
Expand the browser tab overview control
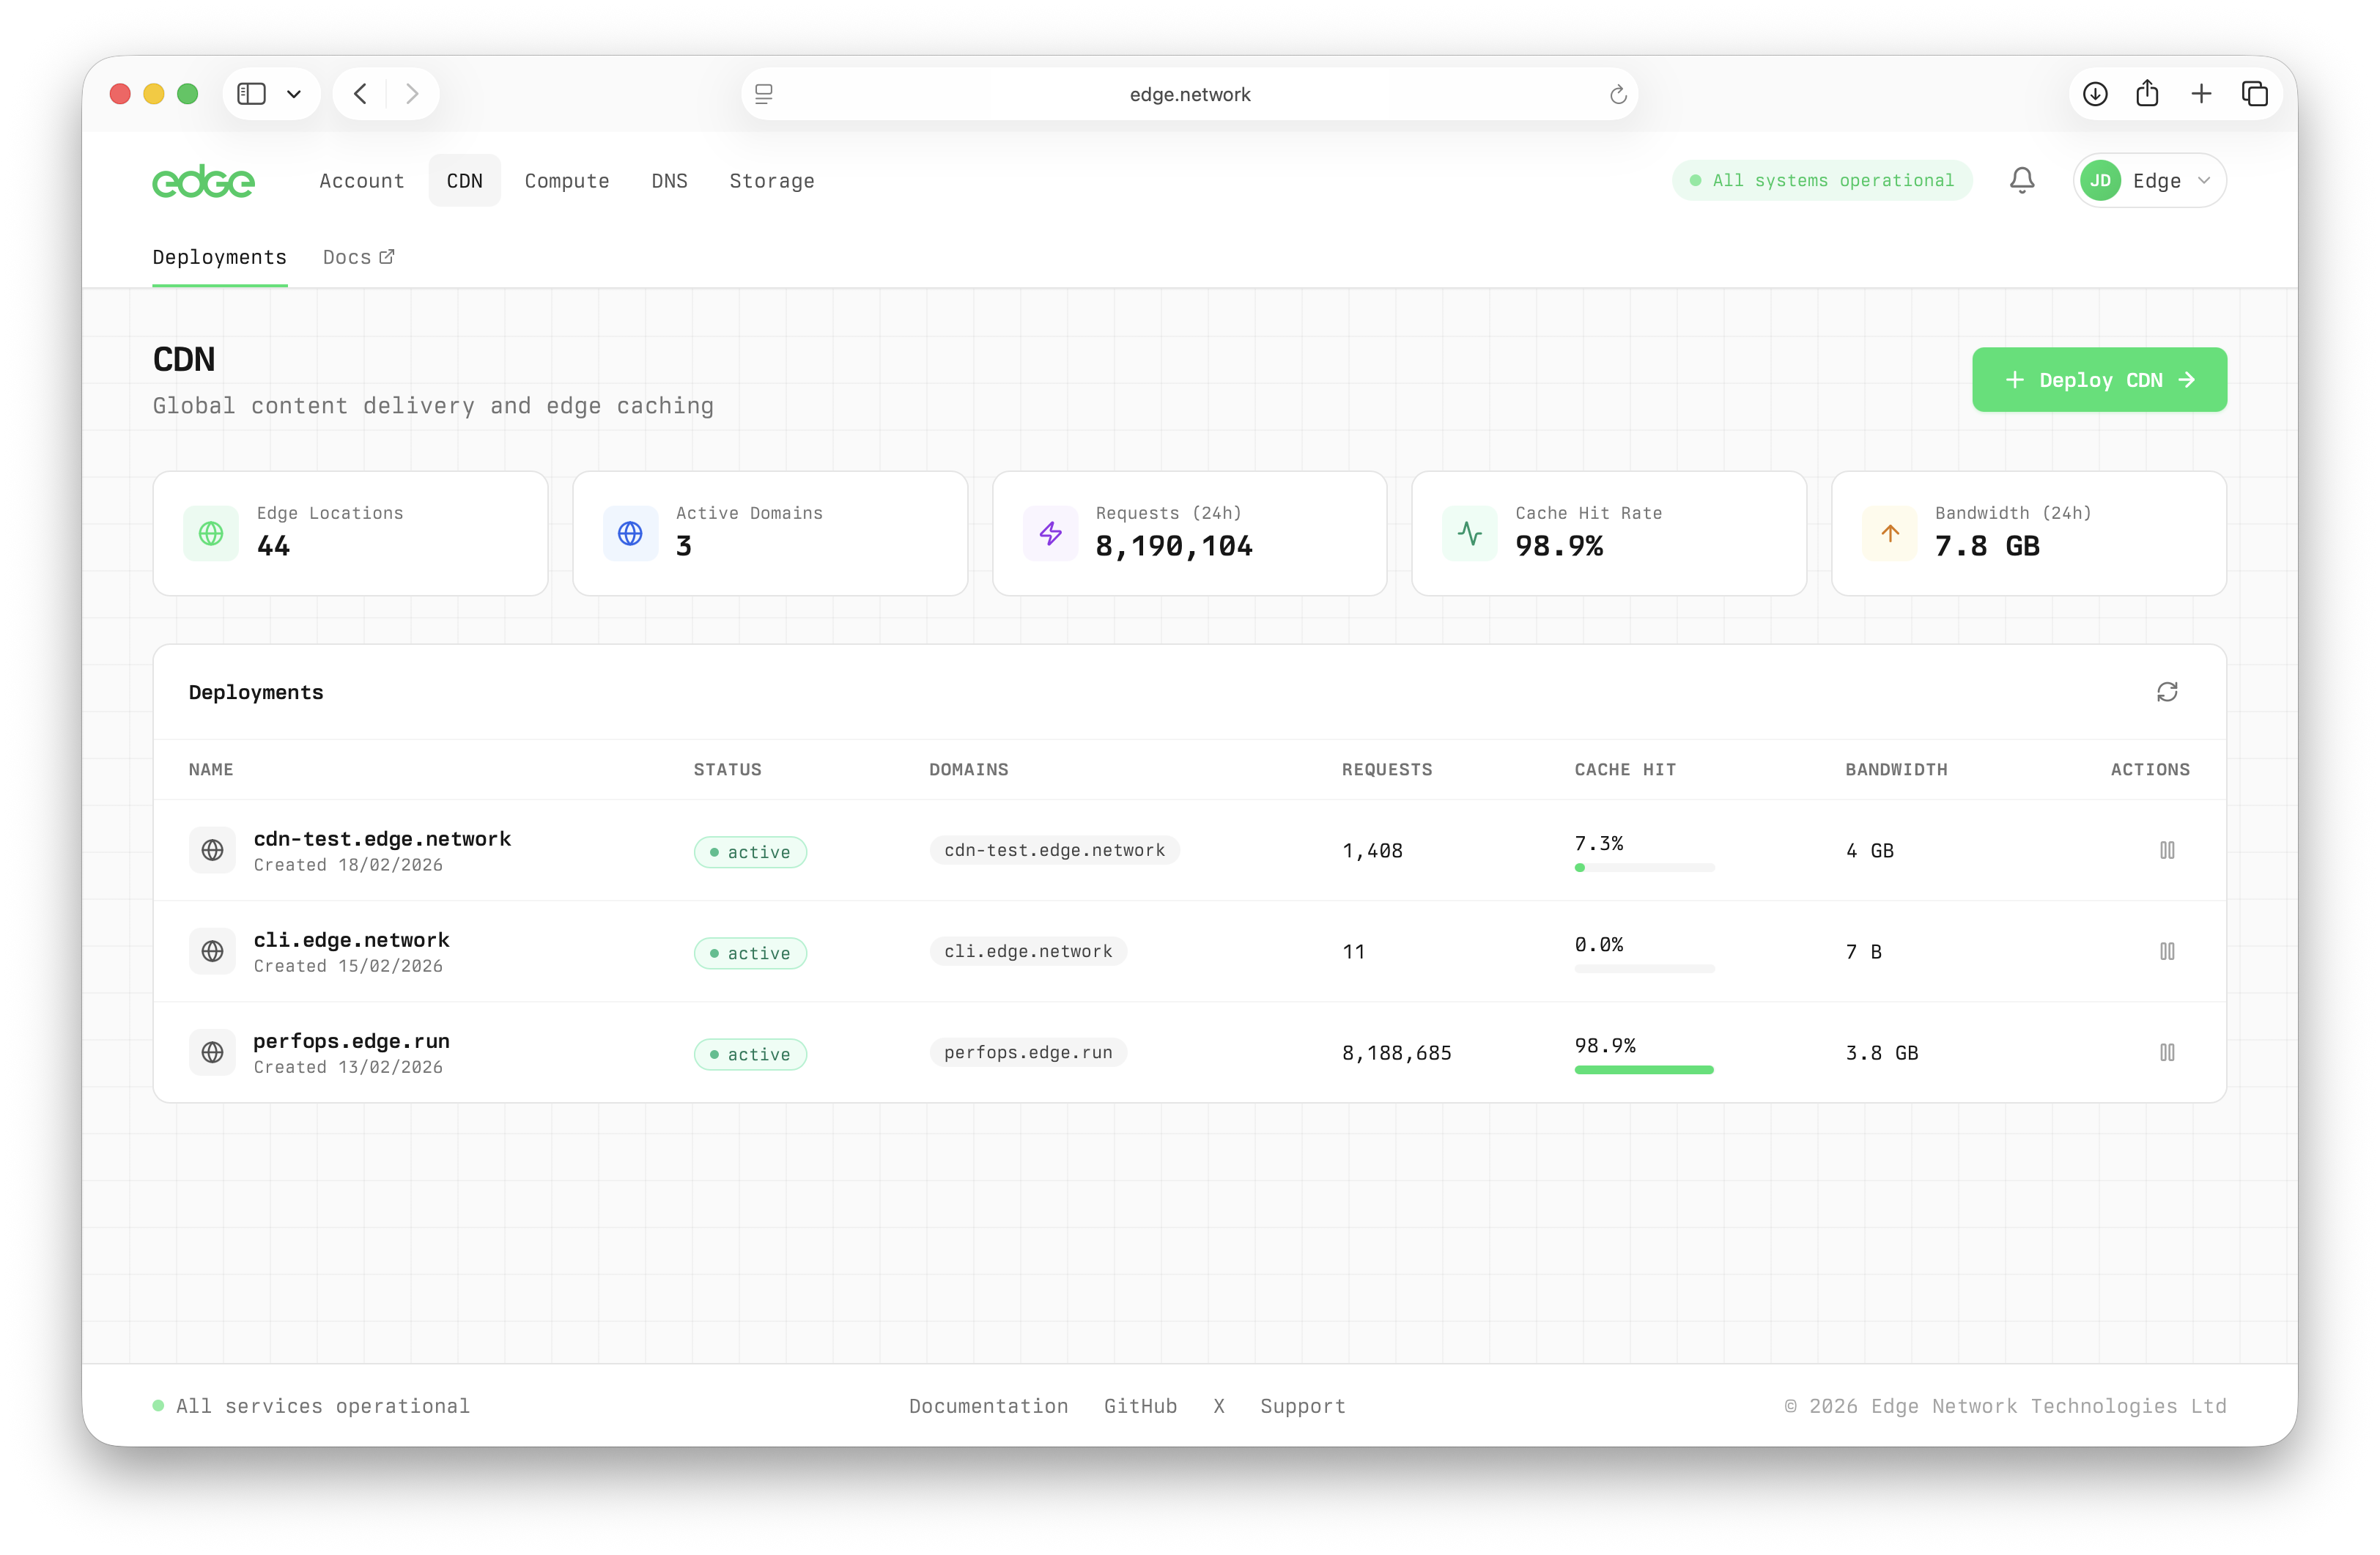[x=2255, y=93]
